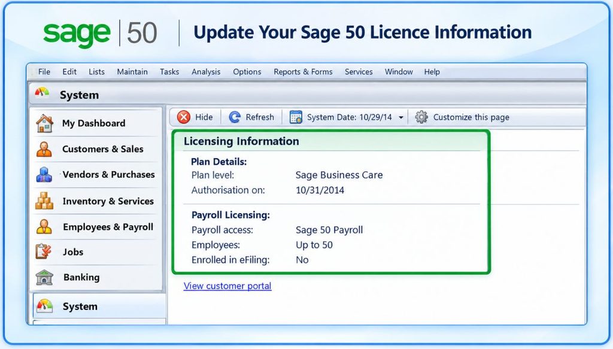This screenshot has height=349, width=613.
Task: Click the Licensing Information heading
Action: (x=241, y=141)
